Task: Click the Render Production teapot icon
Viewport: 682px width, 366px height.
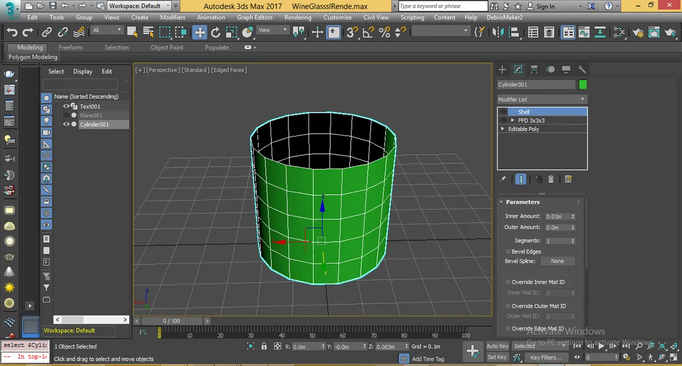Action: coord(670,33)
